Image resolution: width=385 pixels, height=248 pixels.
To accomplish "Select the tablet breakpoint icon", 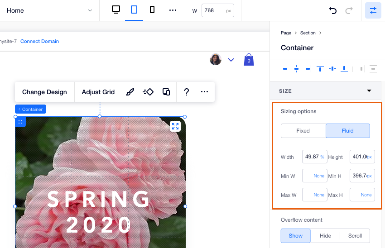I will point(134,10).
